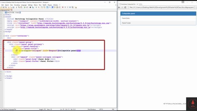Screen dimensions: 197x111
Task: Click the last icon on the Notepad++ toolbar
Action: point(76,7)
